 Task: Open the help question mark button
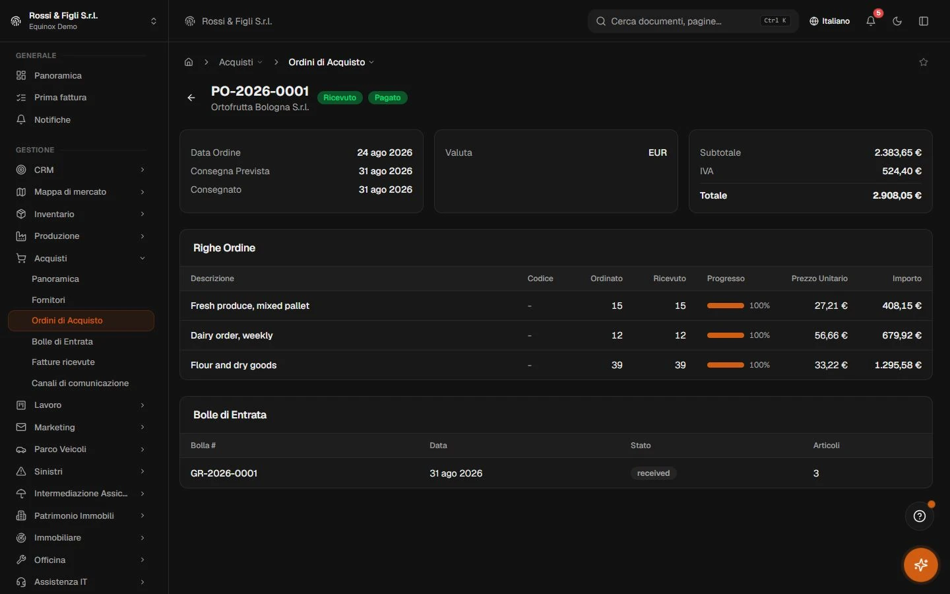tap(920, 516)
